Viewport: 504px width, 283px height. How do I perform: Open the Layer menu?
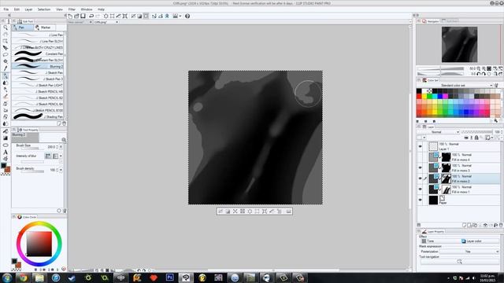click(28, 9)
